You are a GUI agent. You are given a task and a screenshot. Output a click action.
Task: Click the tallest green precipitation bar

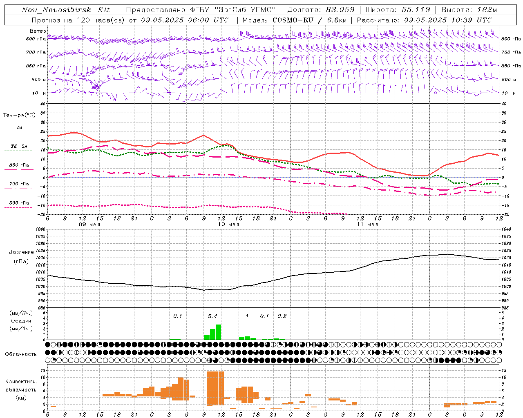point(218,332)
